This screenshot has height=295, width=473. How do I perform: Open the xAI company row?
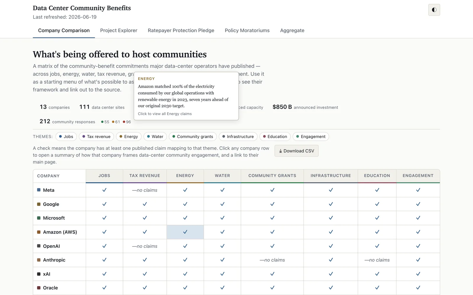237,274
